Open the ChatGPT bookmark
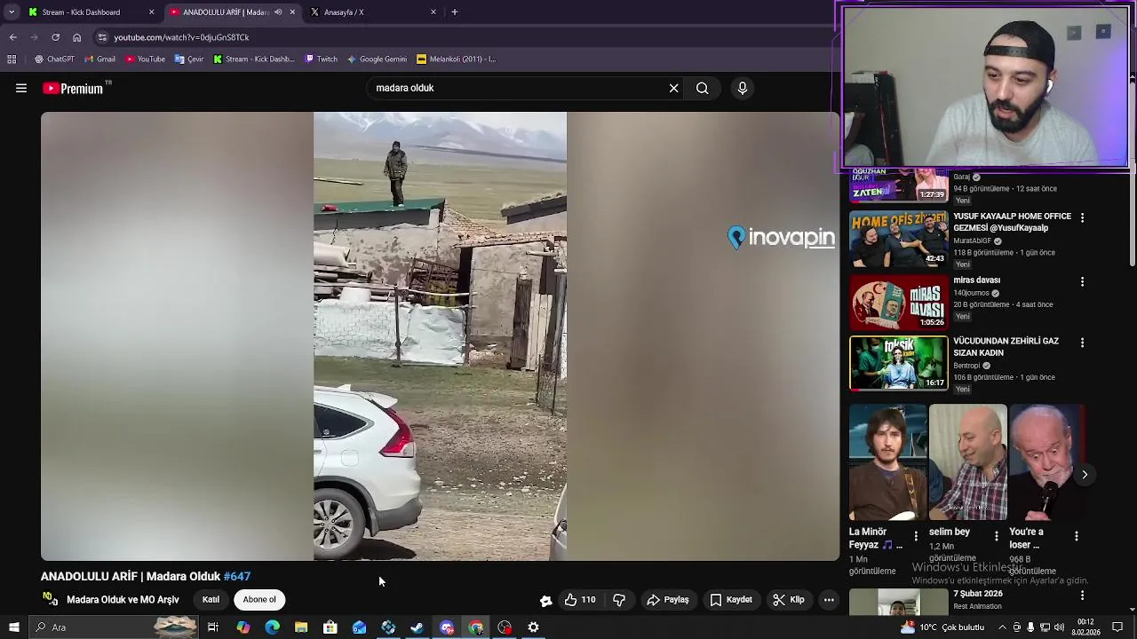The width and height of the screenshot is (1137, 639). (54, 59)
